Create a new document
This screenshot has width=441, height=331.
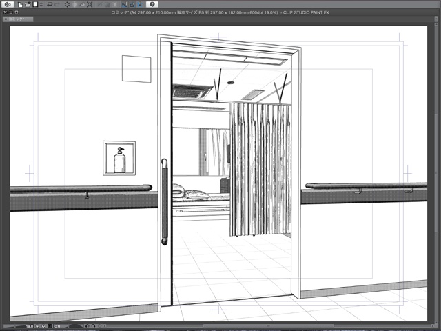(20, 5)
